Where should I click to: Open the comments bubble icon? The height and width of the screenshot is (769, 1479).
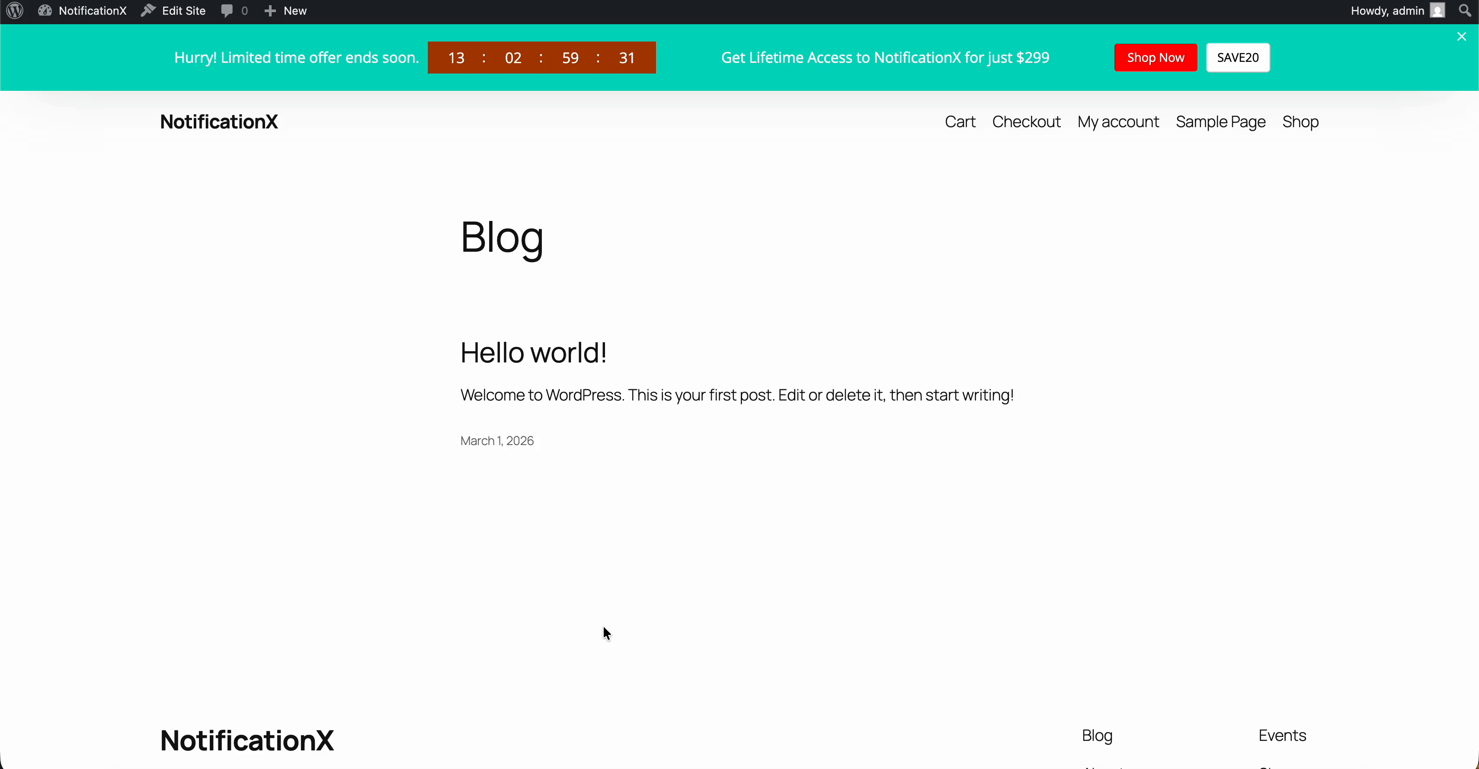[227, 11]
